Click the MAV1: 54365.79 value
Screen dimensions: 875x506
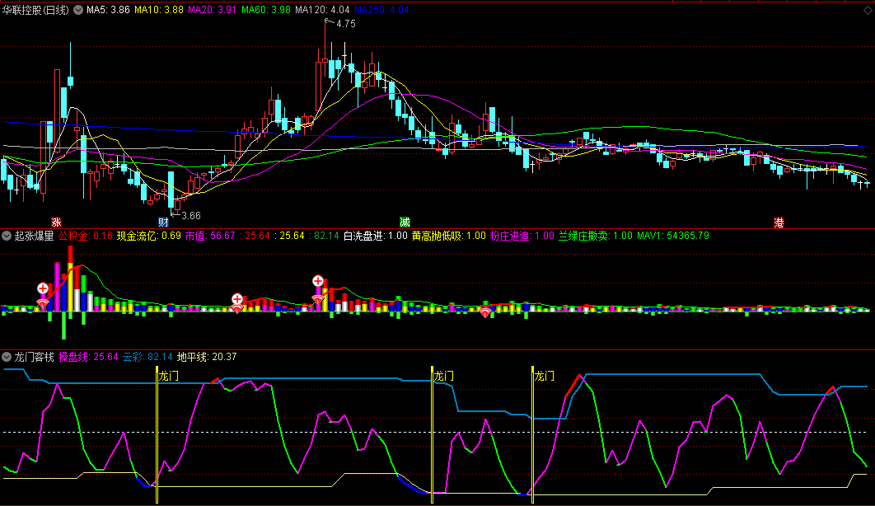pyautogui.click(x=673, y=236)
